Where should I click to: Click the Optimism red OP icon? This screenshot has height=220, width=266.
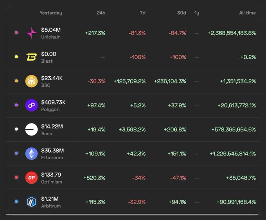[31, 178]
